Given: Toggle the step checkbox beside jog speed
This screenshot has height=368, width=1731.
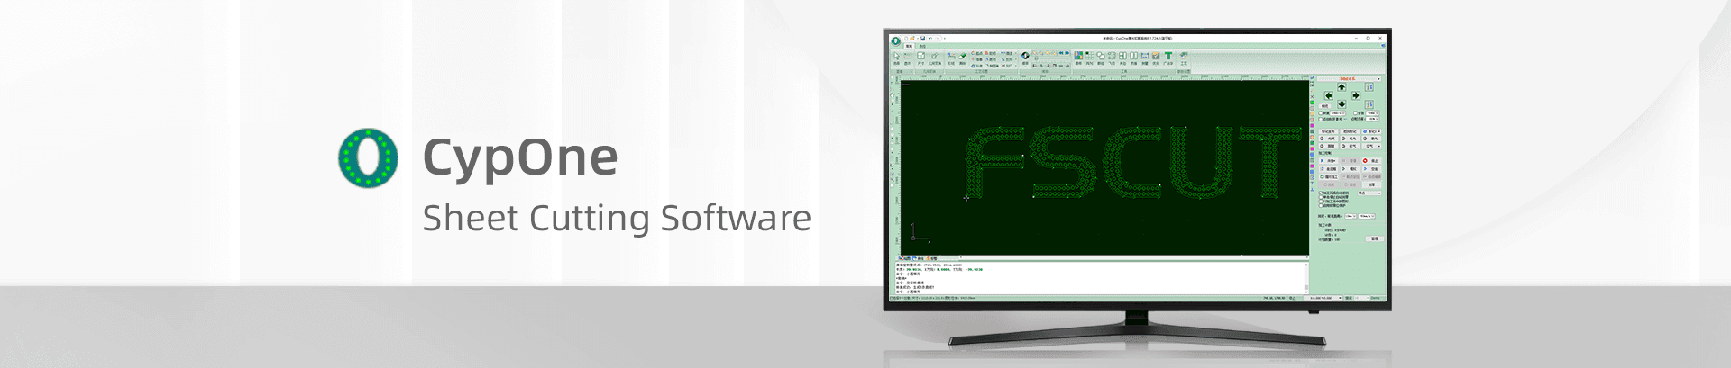Looking at the screenshot, I should point(1355,113).
